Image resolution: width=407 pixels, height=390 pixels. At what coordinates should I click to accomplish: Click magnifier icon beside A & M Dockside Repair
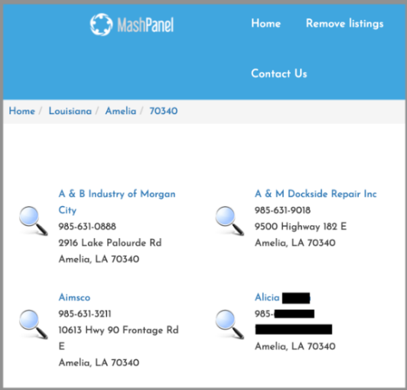point(230,221)
